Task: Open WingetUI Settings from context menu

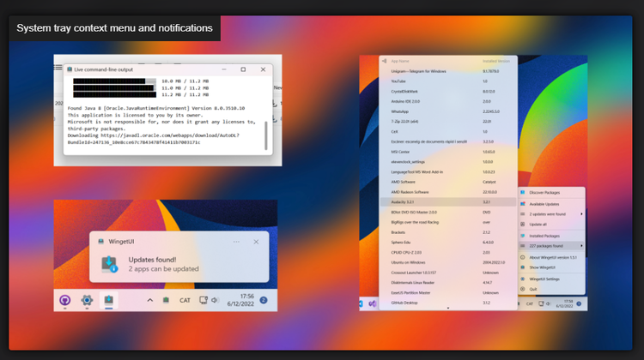Action: (546, 278)
